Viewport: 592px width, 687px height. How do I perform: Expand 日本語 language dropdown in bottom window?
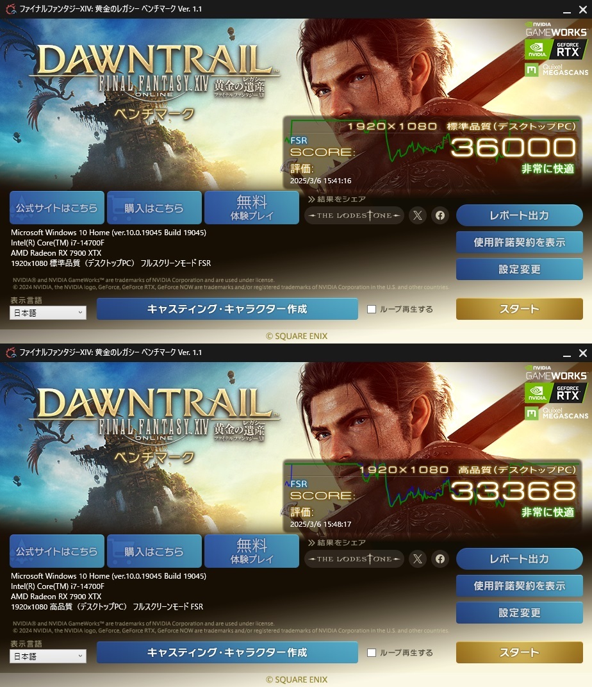click(x=48, y=656)
